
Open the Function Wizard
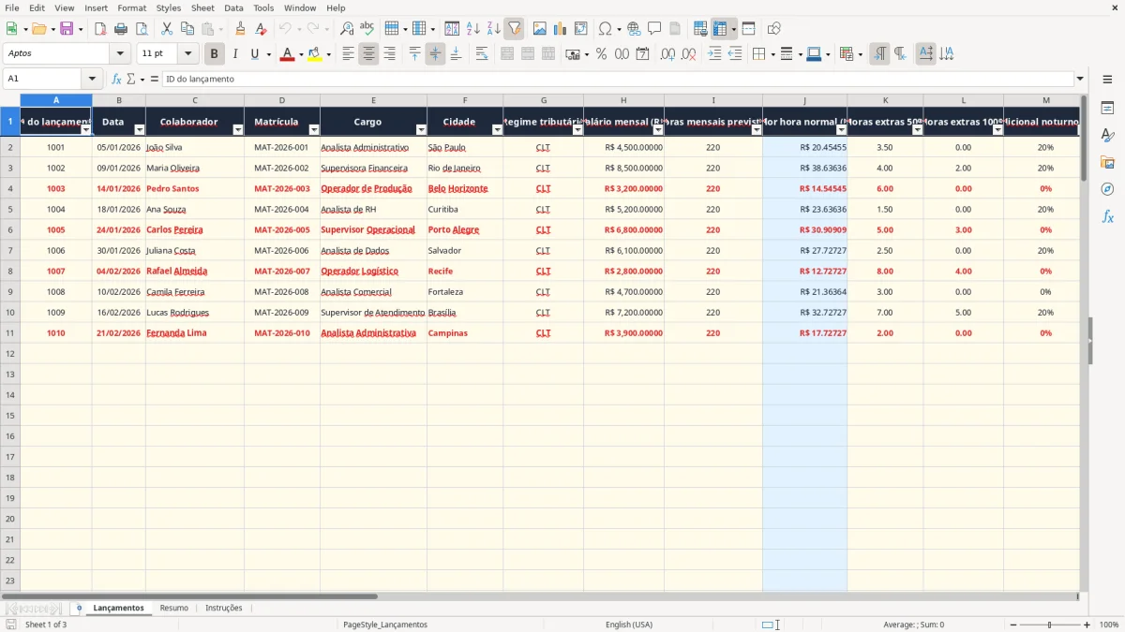116,80
